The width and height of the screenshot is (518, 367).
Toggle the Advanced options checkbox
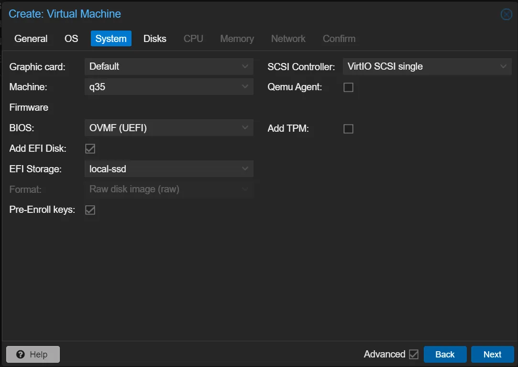[x=414, y=354]
